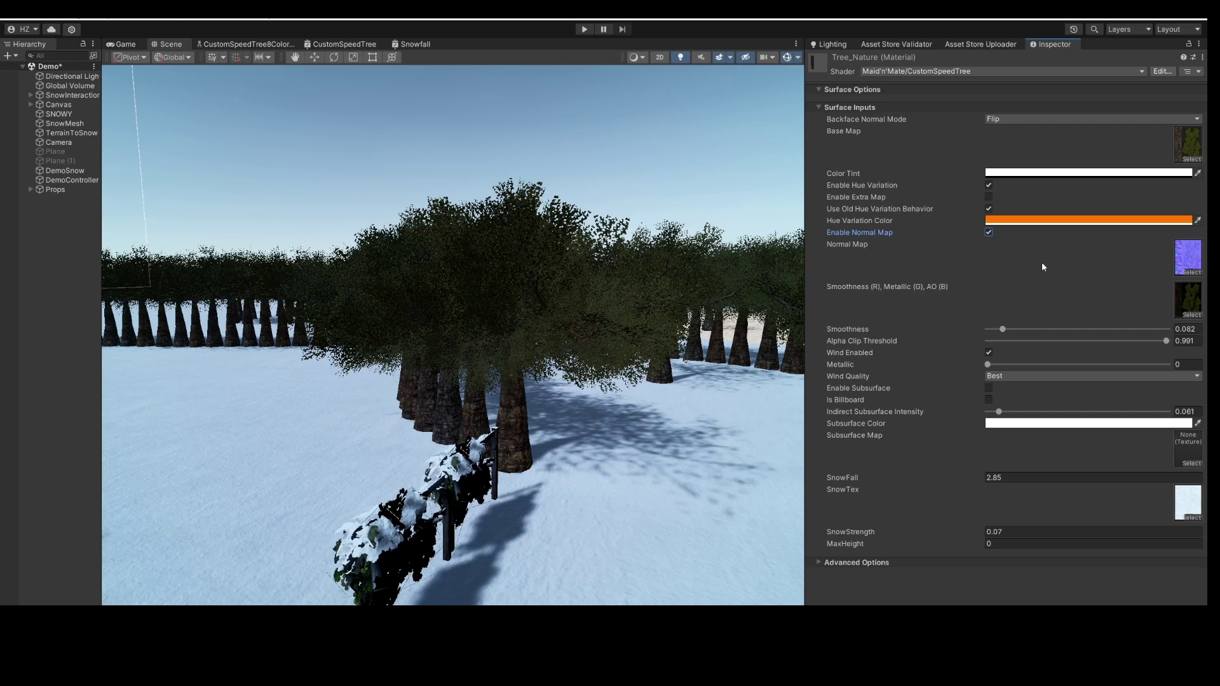Open the Asset Store Uploader tab
1220x686 pixels.
[x=980, y=44]
